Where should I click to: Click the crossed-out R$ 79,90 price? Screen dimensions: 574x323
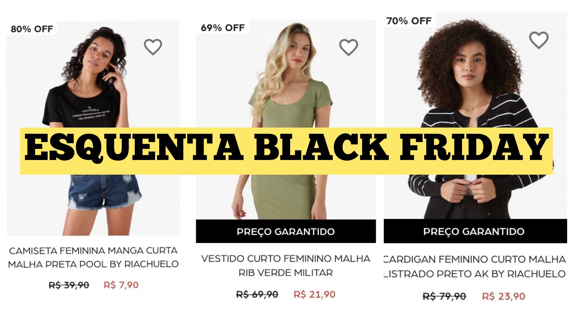point(444,296)
